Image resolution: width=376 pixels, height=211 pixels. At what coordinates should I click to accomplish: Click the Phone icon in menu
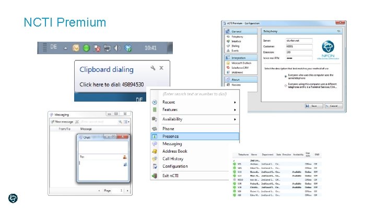(x=155, y=129)
